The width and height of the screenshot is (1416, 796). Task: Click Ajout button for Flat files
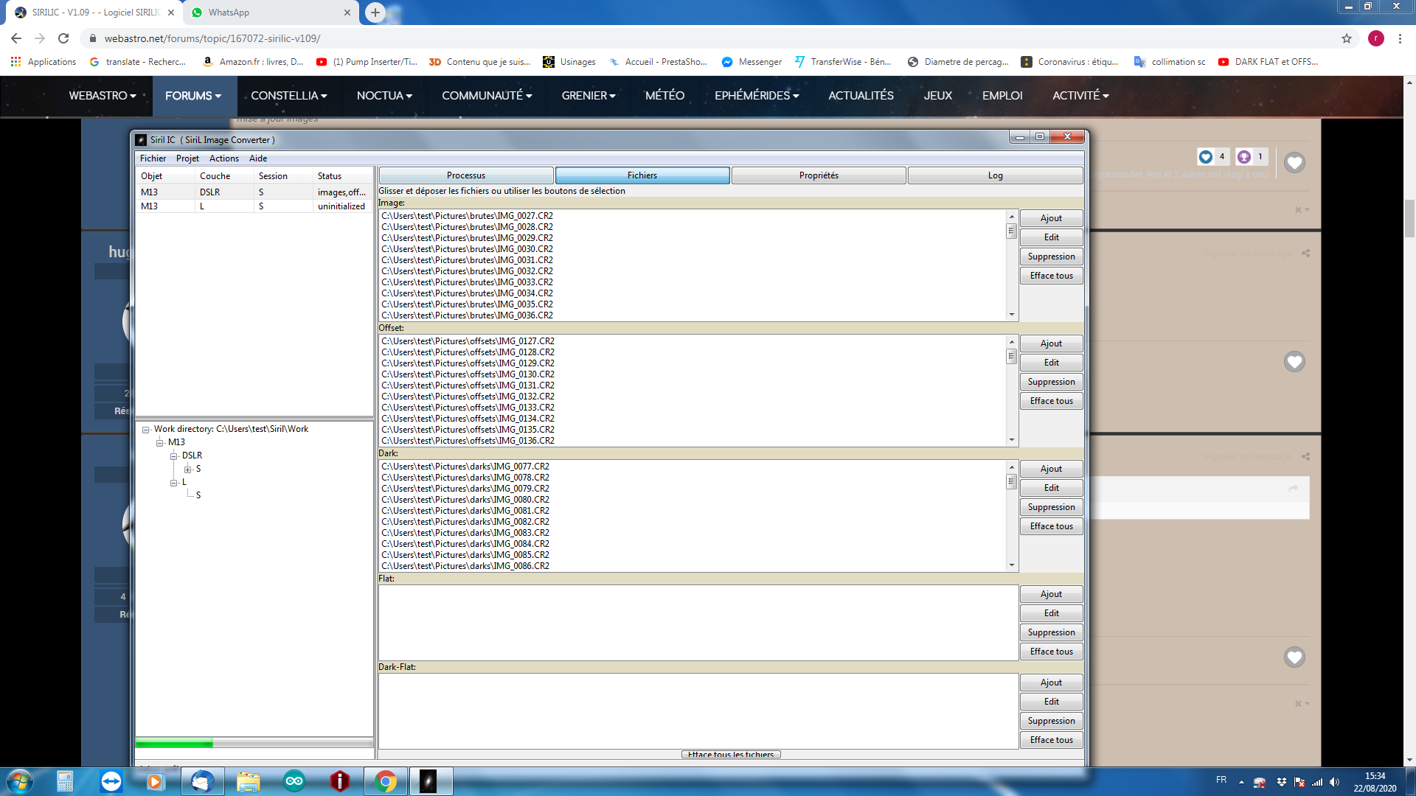point(1051,594)
